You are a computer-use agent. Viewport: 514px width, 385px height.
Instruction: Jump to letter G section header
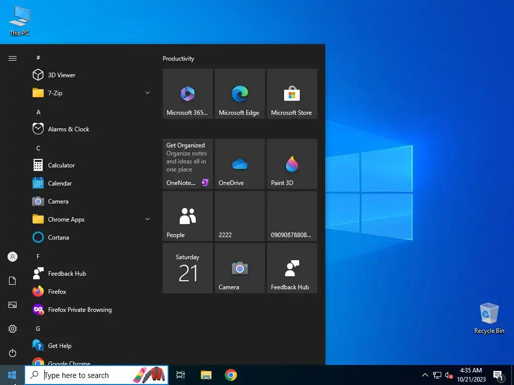(38, 328)
